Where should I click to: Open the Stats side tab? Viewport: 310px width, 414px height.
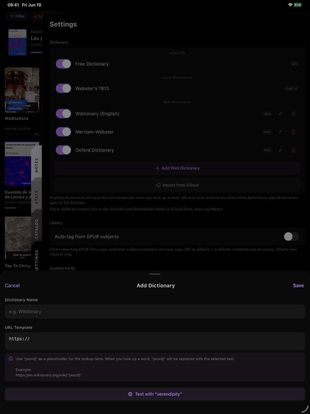pos(36,197)
